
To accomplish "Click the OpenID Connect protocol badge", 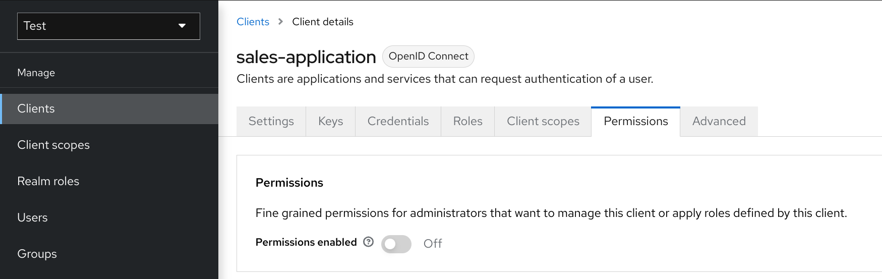I will pyautogui.click(x=428, y=57).
